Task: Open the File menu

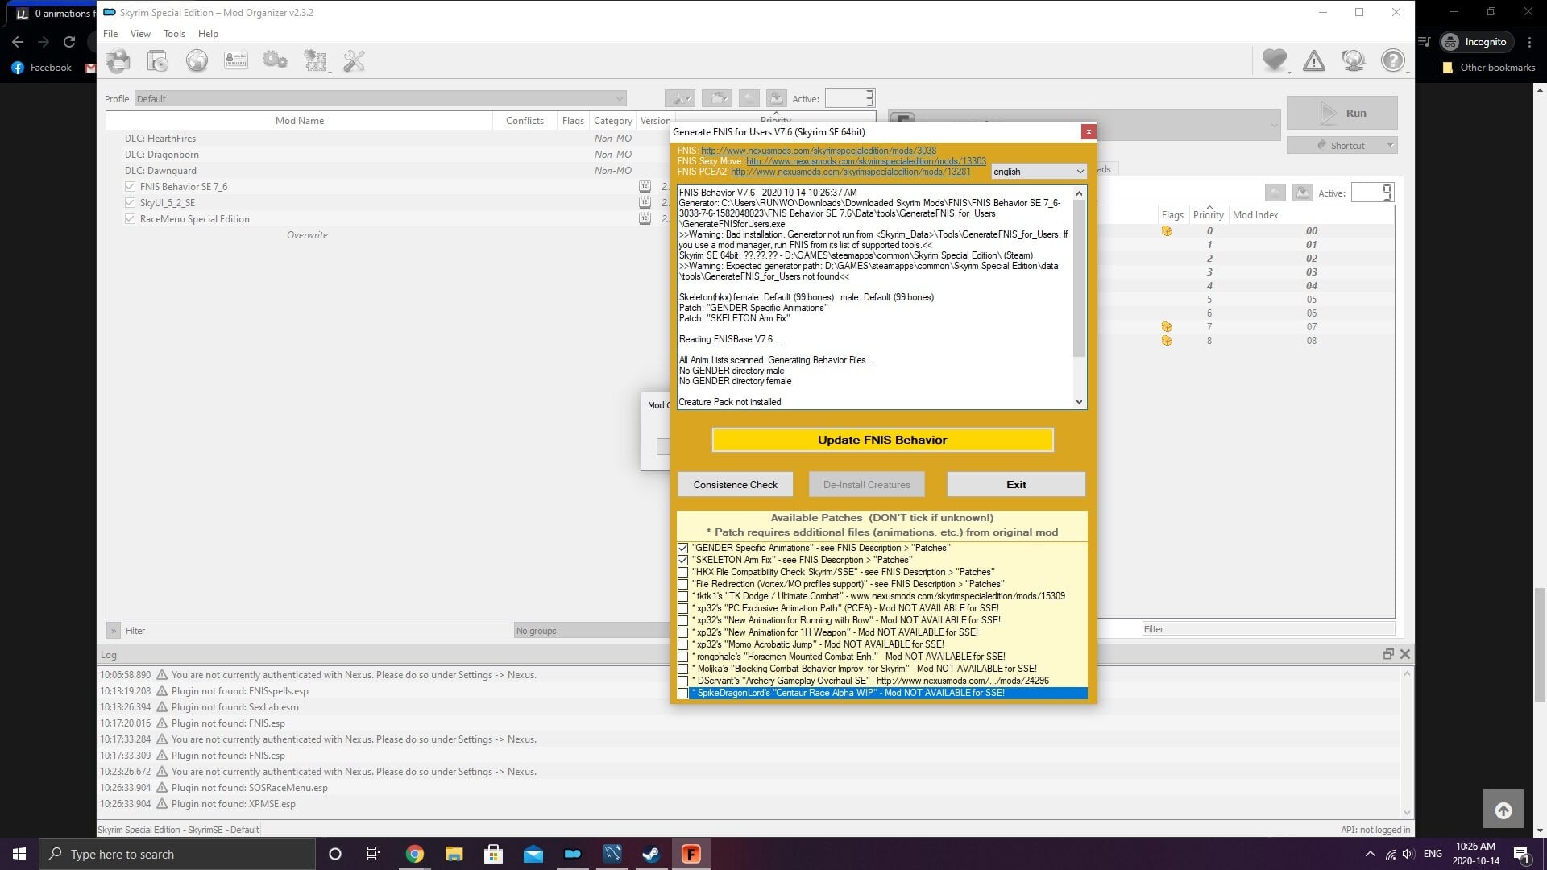Action: pyautogui.click(x=110, y=33)
